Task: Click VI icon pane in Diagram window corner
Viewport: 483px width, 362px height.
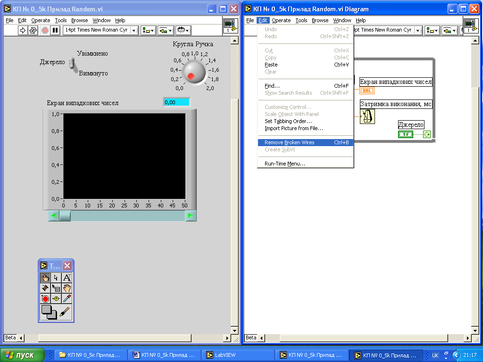Action: pyautogui.click(x=471, y=25)
